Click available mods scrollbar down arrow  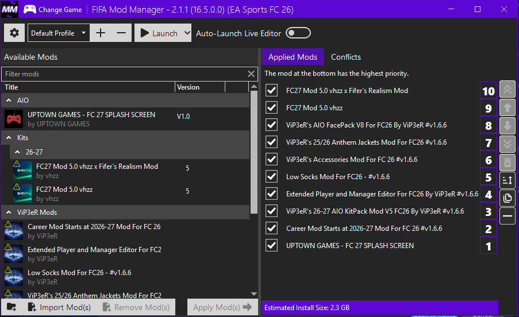pyautogui.click(x=254, y=294)
